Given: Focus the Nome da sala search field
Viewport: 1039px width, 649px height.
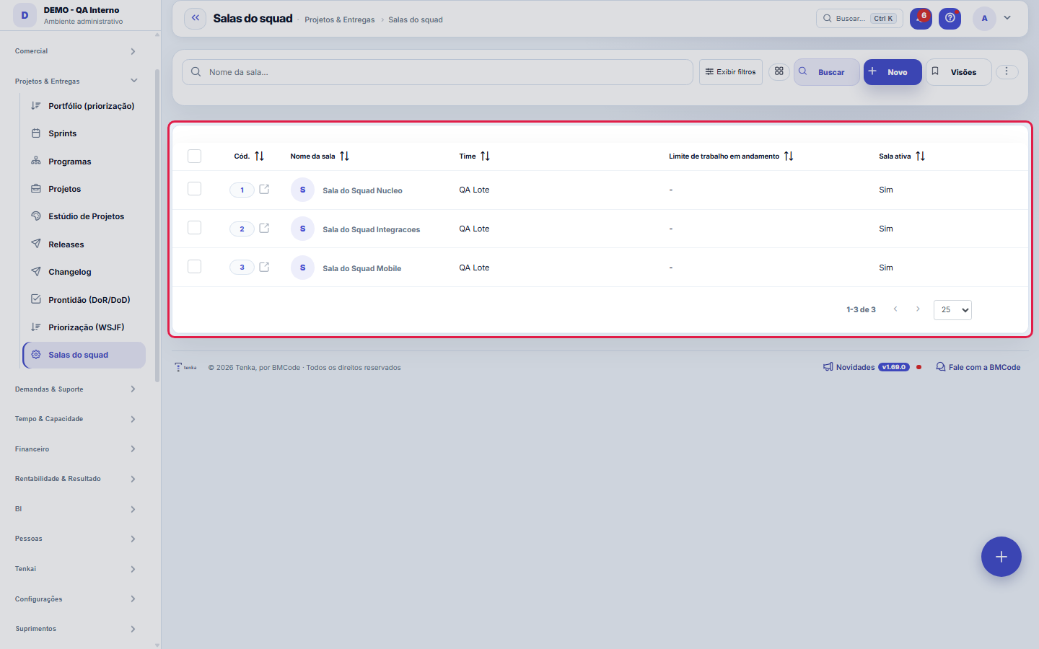Looking at the screenshot, I should 437,72.
